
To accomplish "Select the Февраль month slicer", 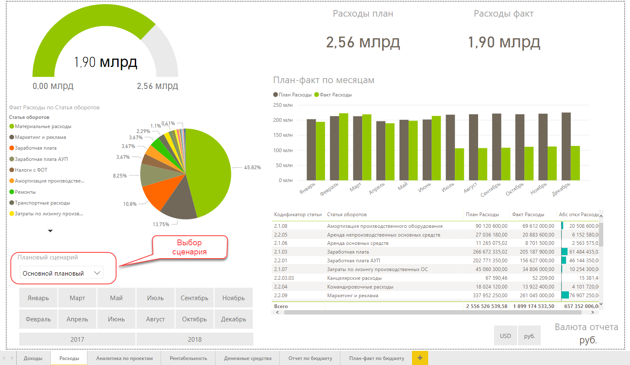I will click(x=38, y=319).
